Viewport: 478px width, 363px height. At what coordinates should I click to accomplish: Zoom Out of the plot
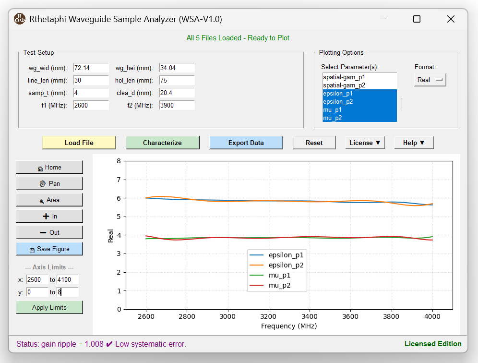click(49, 232)
